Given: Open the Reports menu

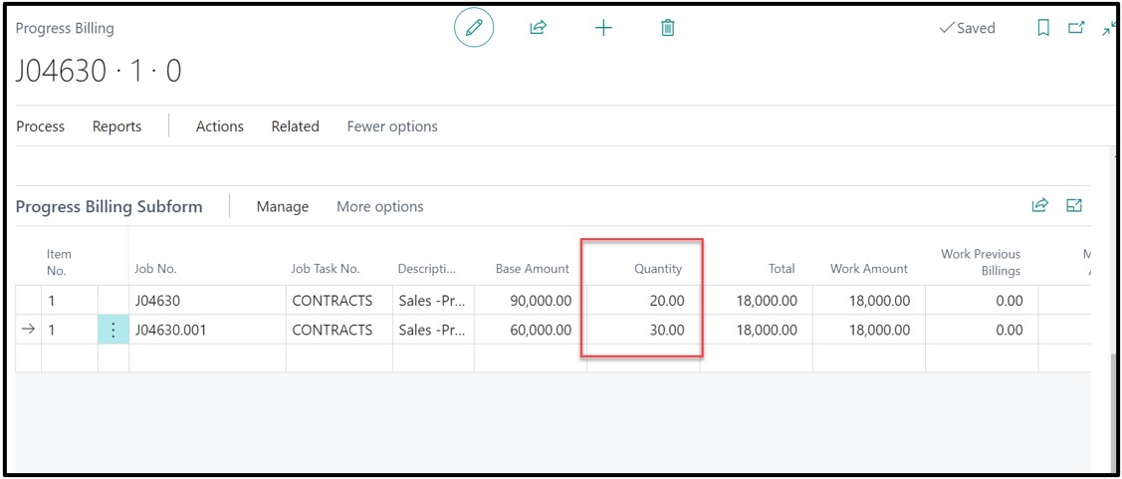Looking at the screenshot, I should coord(116,126).
